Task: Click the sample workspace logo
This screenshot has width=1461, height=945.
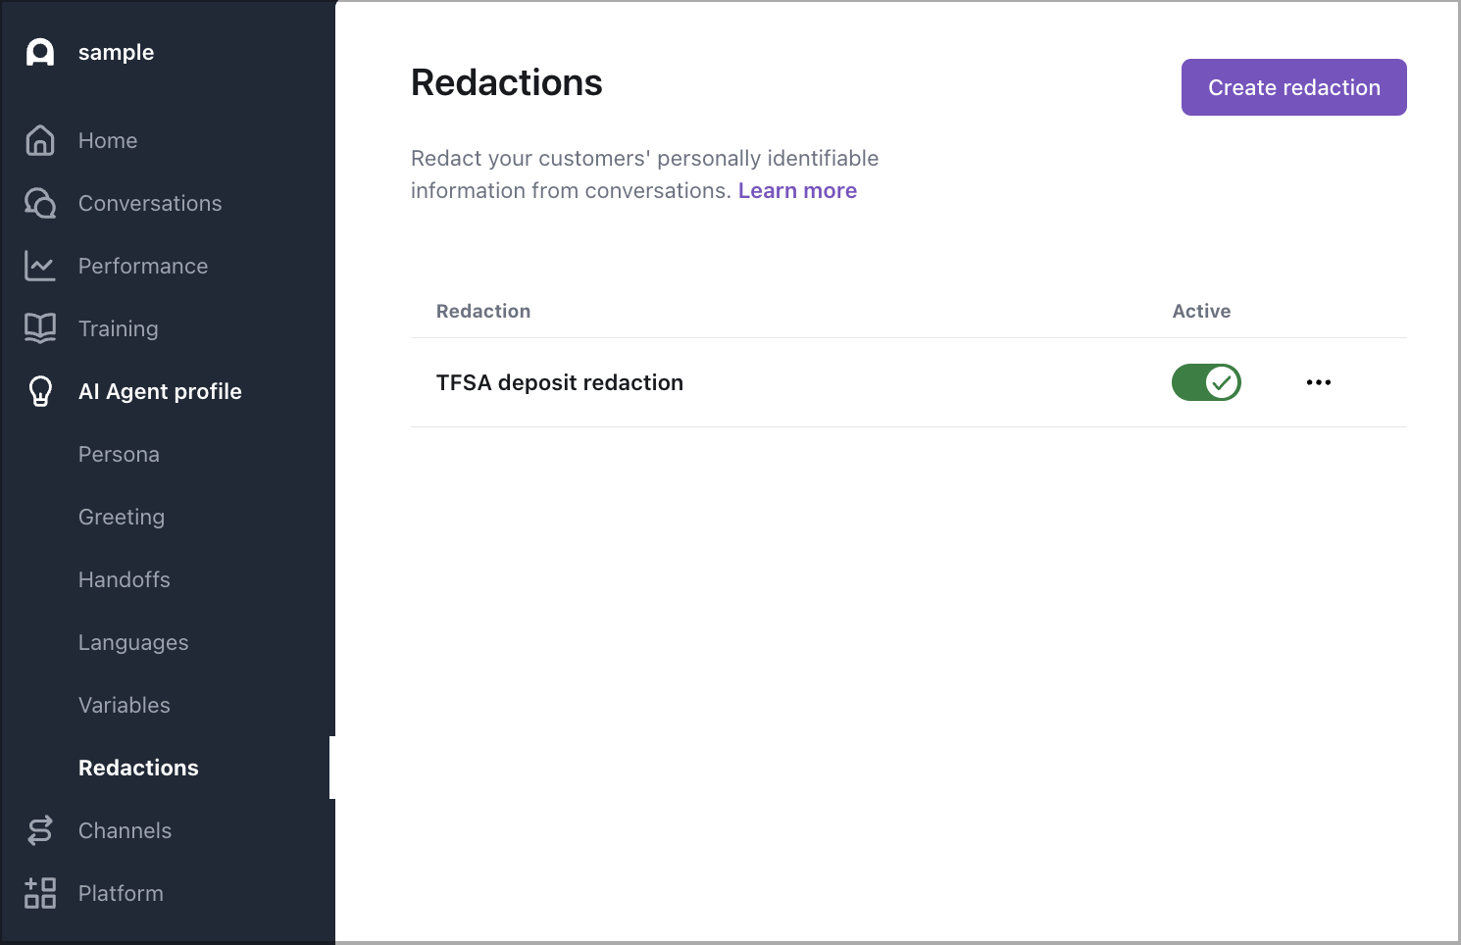Action: click(x=40, y=52)
